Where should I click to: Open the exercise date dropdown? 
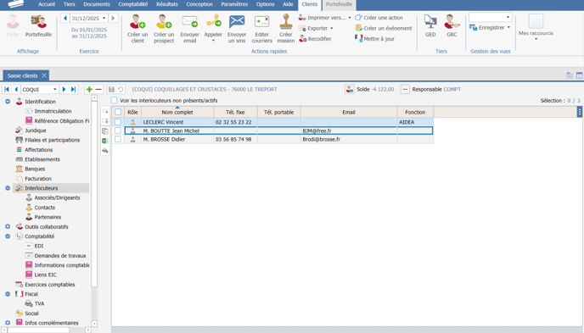[104, 18]
